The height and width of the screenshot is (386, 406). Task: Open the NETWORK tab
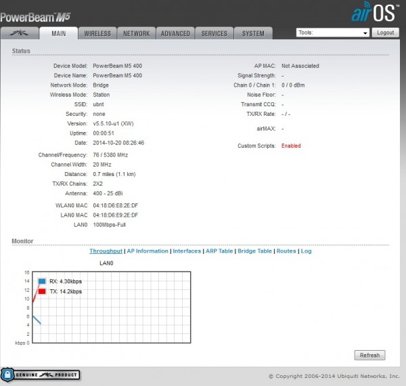point(136,33)
